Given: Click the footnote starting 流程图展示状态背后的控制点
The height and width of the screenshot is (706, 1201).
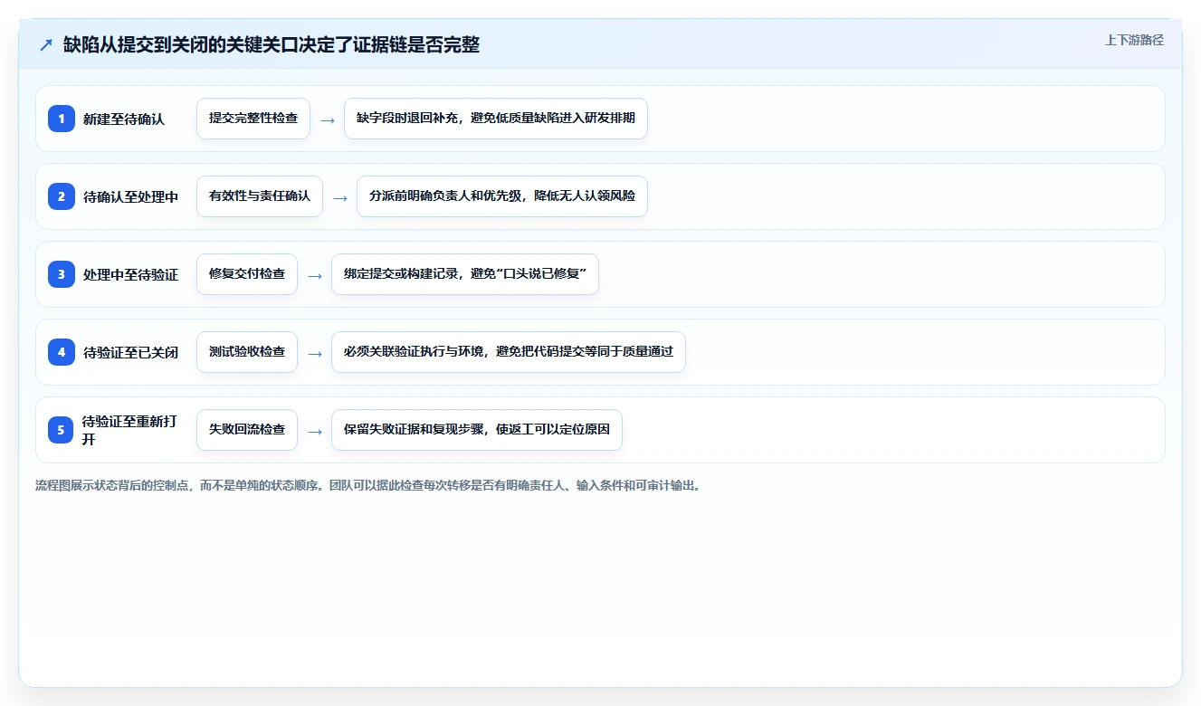Looking at the screenshot, I should click(x=368, y=485).
